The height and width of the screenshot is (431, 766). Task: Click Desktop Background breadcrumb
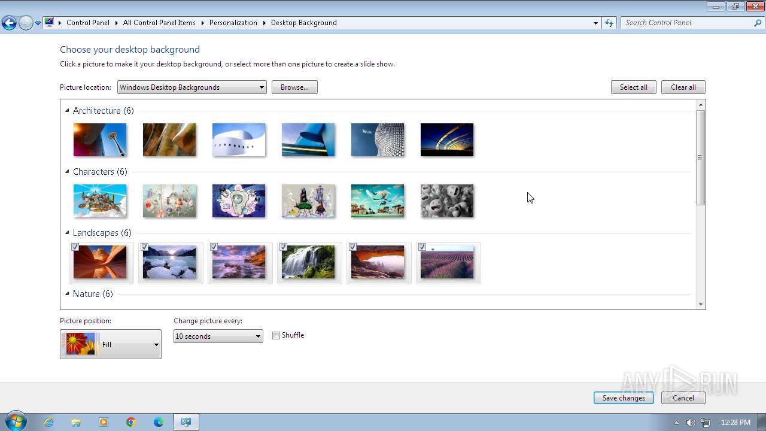click(304, 23)
